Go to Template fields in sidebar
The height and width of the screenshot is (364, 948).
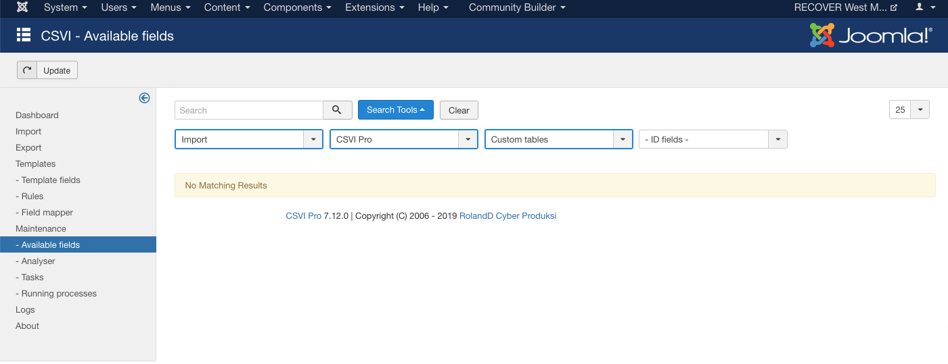pyautogui.click(x=51, y=180)
